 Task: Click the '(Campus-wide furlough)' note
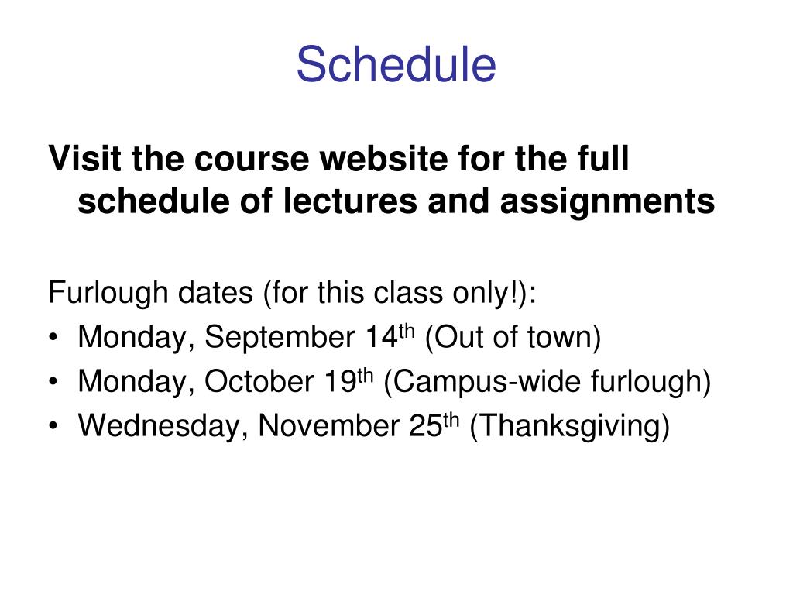(x=548, y=382)
